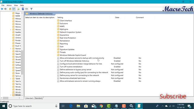194x109 pixels.
Task: Click the Filter funnel icon in the toolbar
Action: tap(31, 9)
